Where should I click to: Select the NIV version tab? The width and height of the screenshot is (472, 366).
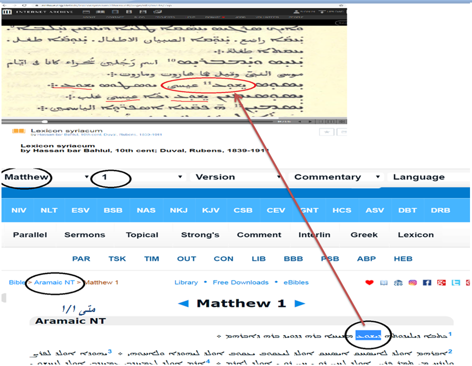(x=18, y=210)
